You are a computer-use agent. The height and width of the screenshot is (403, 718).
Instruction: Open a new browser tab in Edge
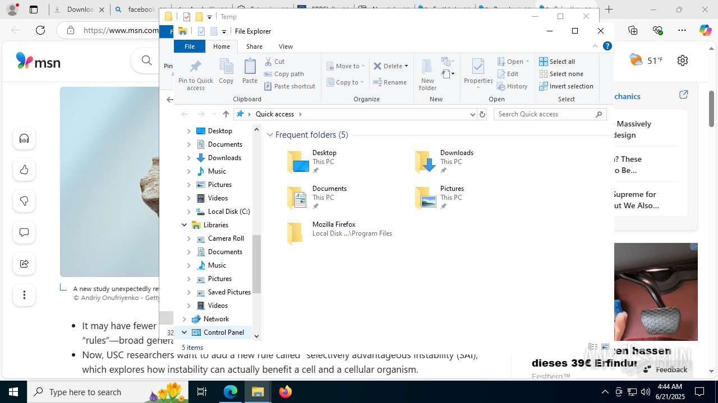[x=609, y=10]
